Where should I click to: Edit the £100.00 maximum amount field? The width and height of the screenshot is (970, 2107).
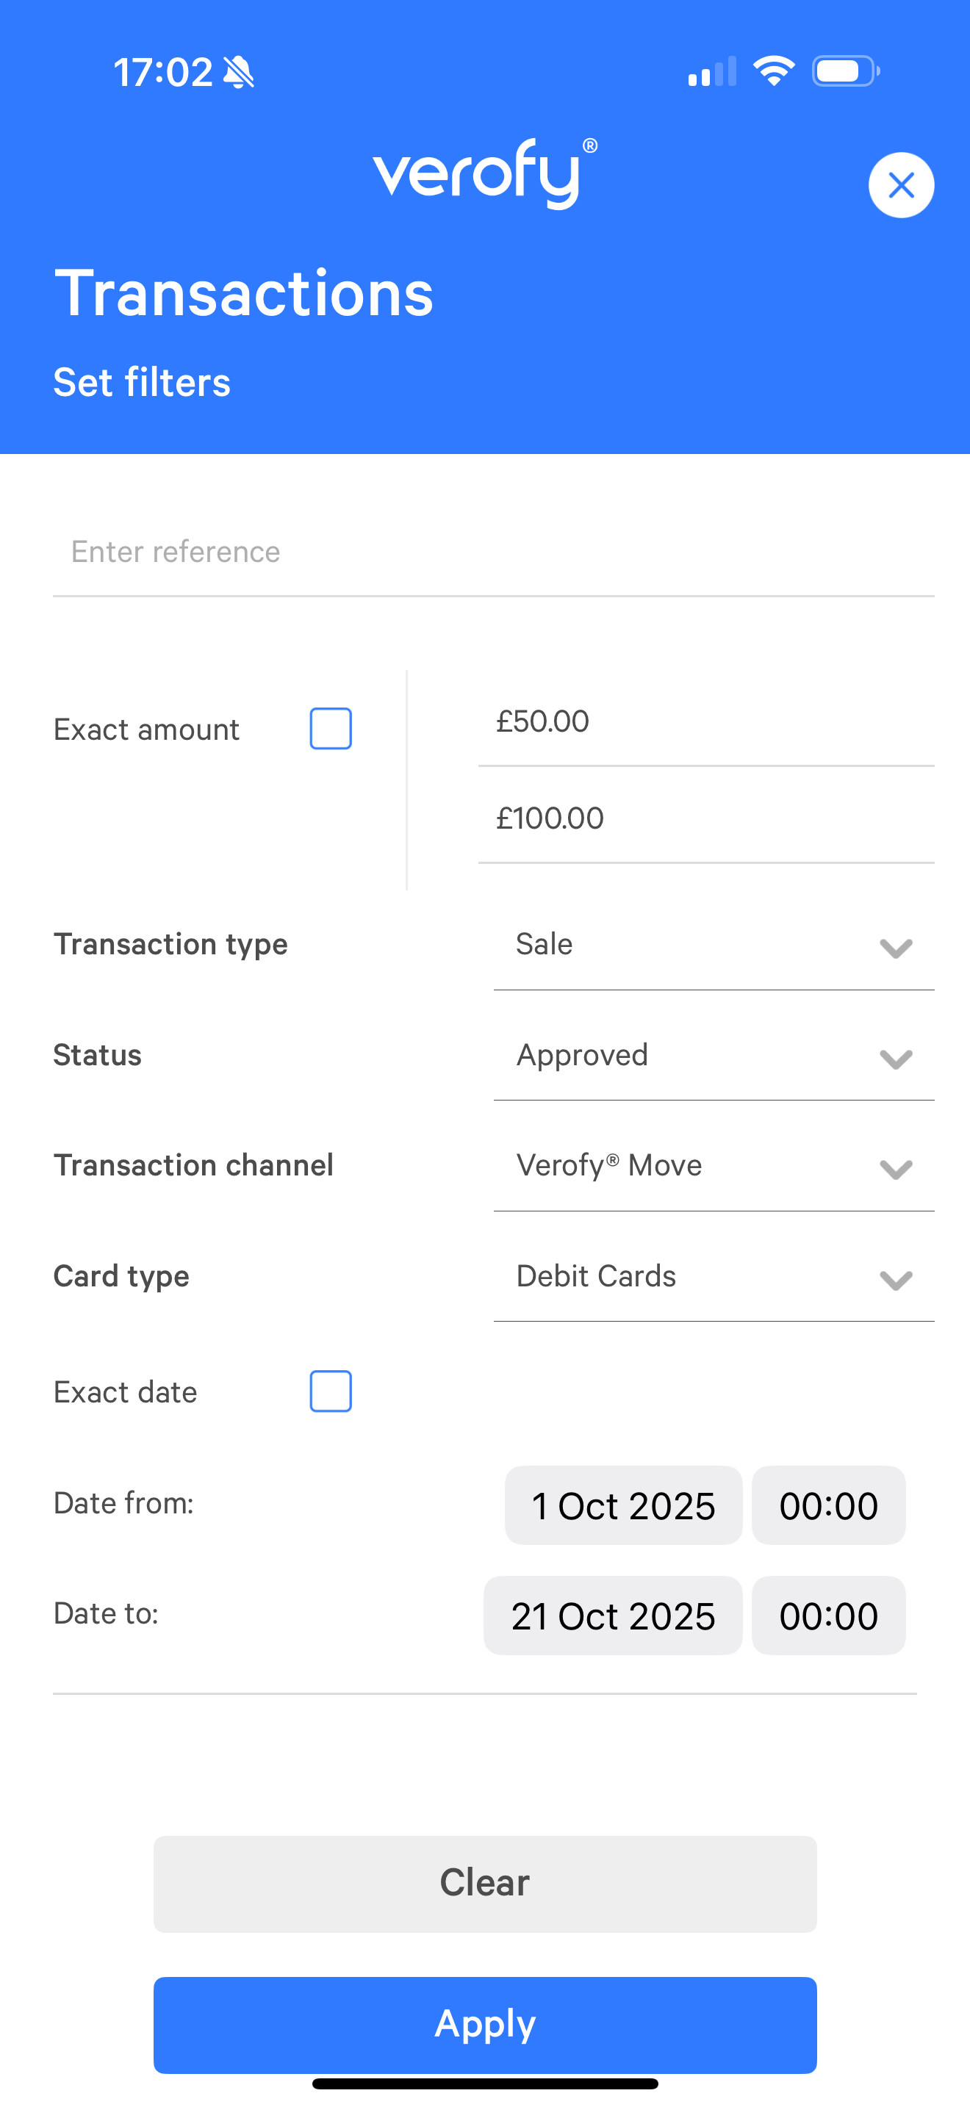point(705,818)
